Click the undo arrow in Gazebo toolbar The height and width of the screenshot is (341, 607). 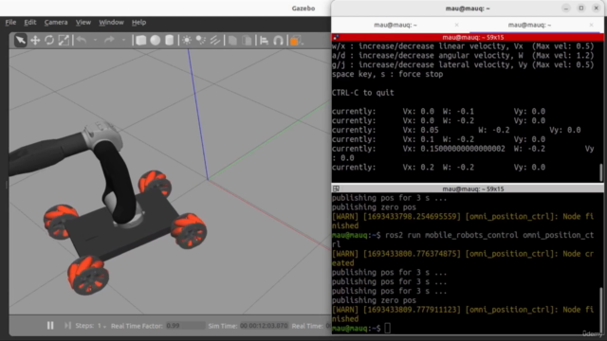tap(82, 40)
